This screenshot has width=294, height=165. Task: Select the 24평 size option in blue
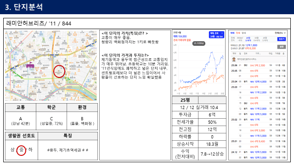pyautogui.click(x=248, y=39)
